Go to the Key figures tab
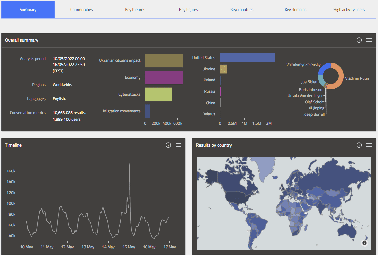Screen dimensions: 378x255 pyautogui.click(x=189, y=10)
